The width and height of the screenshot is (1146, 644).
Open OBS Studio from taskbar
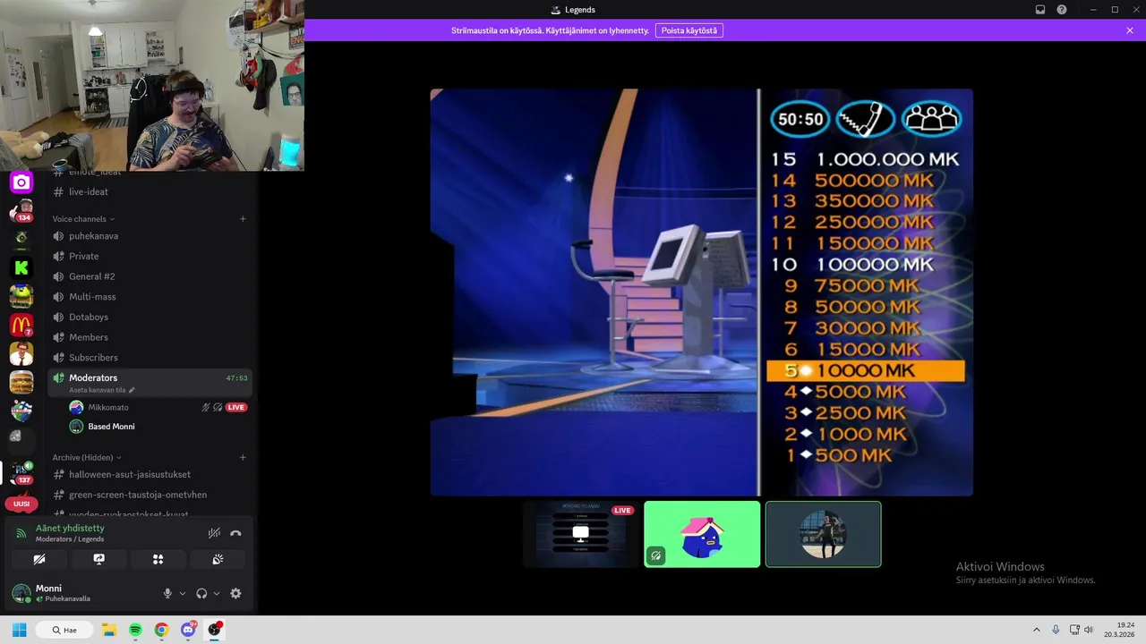click(214, 630)
